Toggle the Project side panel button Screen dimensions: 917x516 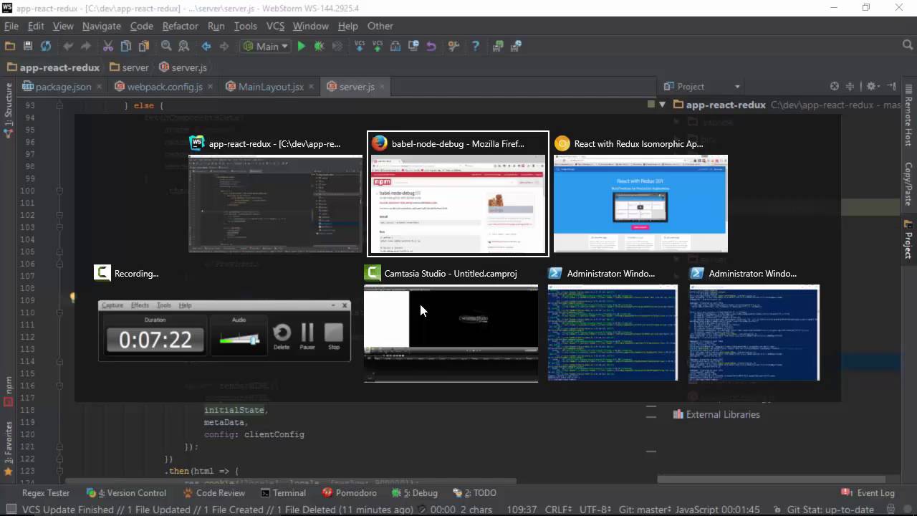coord(908,240)
